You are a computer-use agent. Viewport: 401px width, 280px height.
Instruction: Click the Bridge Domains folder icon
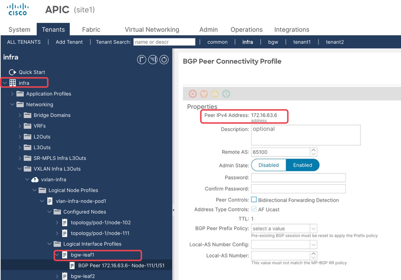click(27, 115)
